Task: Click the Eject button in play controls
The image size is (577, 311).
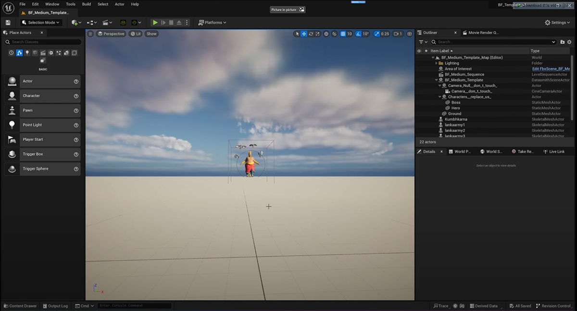Action: point(179,23)
